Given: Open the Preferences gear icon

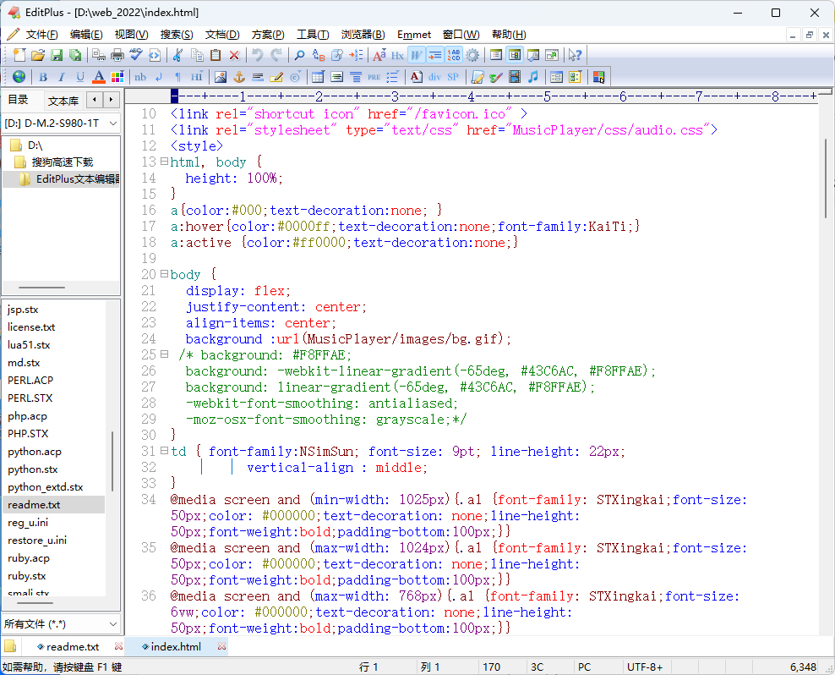Looking at the screenshot, I should click(x=472, y=55).
